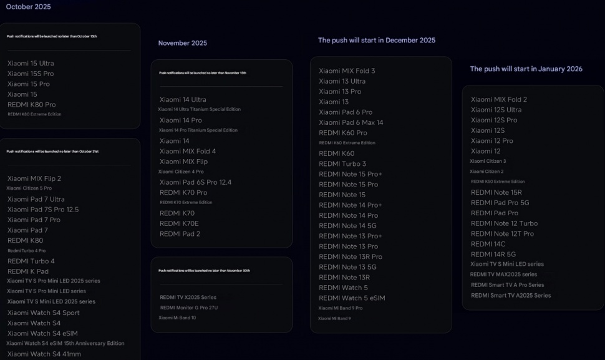Select "Xiaomi MIX Fold 3"

tap(347, 71)
